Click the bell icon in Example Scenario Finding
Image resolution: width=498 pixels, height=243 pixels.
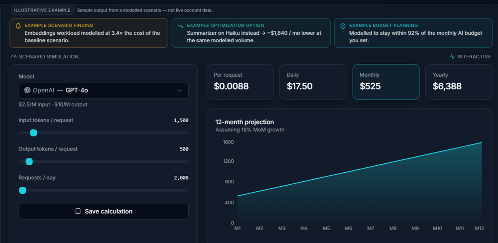(x=18, y=25)
